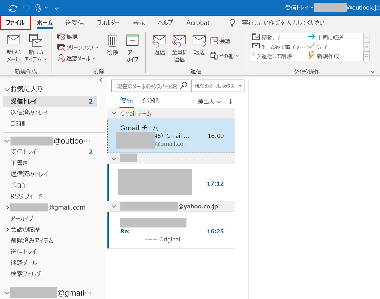Open the 送受信 tab
The image size is (380, 299).
tap(74, 23)
